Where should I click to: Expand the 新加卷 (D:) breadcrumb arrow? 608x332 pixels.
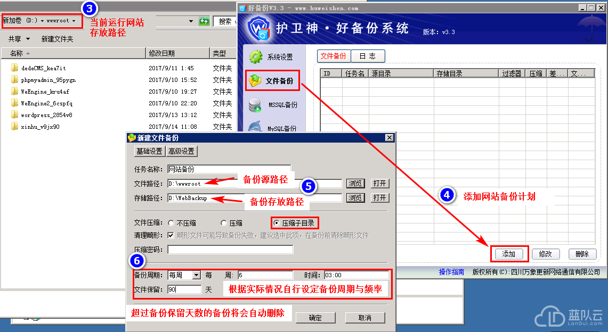(42, 21)
